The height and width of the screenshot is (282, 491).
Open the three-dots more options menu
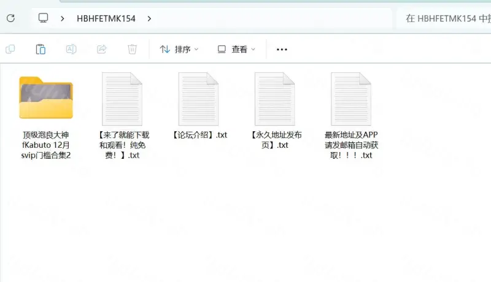pyautogui.click(x=282, y=50)
